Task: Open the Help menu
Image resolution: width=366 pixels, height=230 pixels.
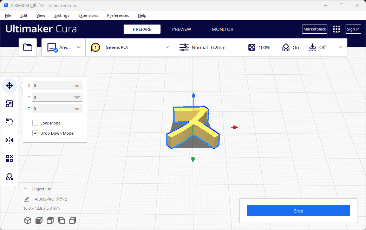Action: (142, 15)
